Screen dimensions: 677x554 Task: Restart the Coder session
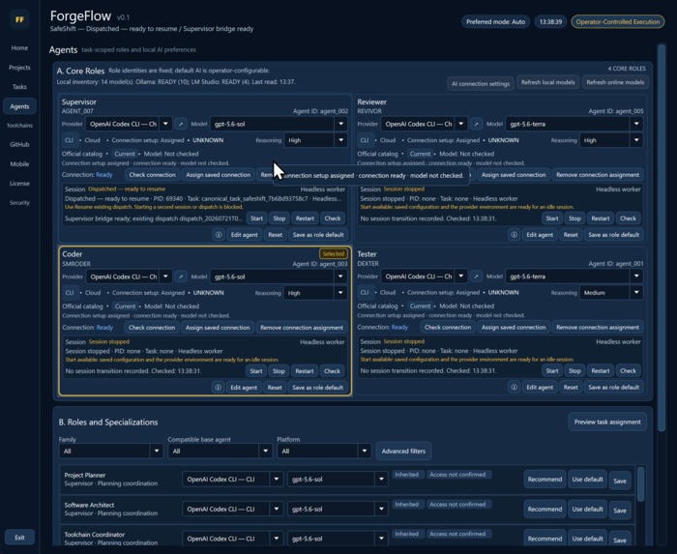pyautogui.click(x=305, y=371)
